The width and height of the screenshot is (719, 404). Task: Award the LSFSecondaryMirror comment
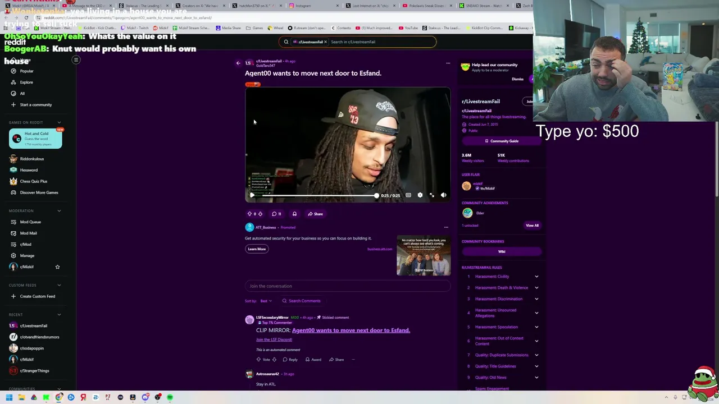(x=313, y=360)
